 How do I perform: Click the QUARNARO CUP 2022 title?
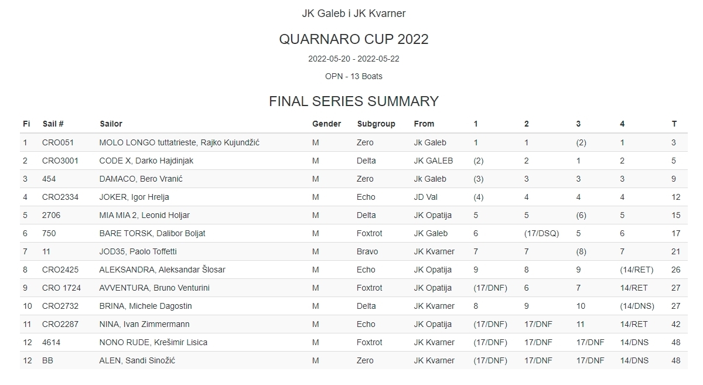pyautogui.click(x=353, y=39)
